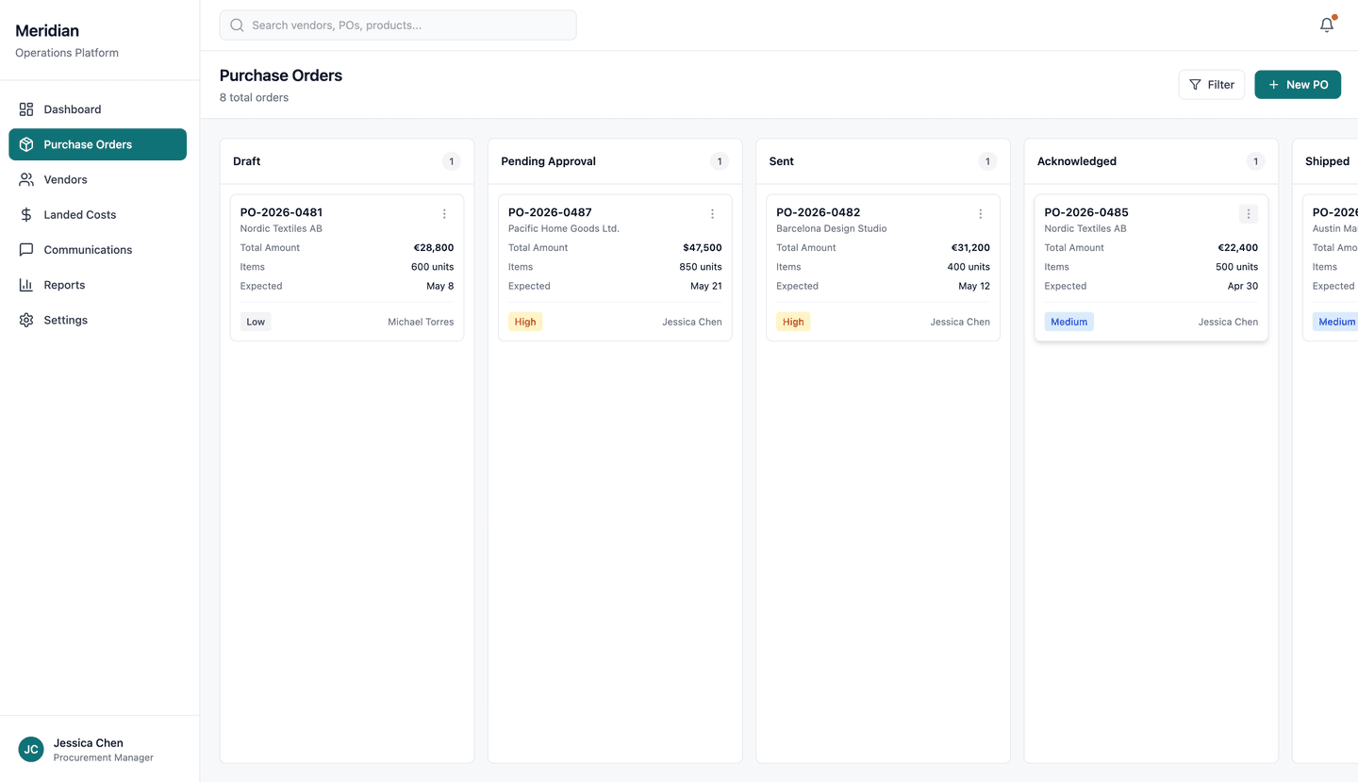
Task: Open the Dashboard grid icon
Action: [26, 109]
